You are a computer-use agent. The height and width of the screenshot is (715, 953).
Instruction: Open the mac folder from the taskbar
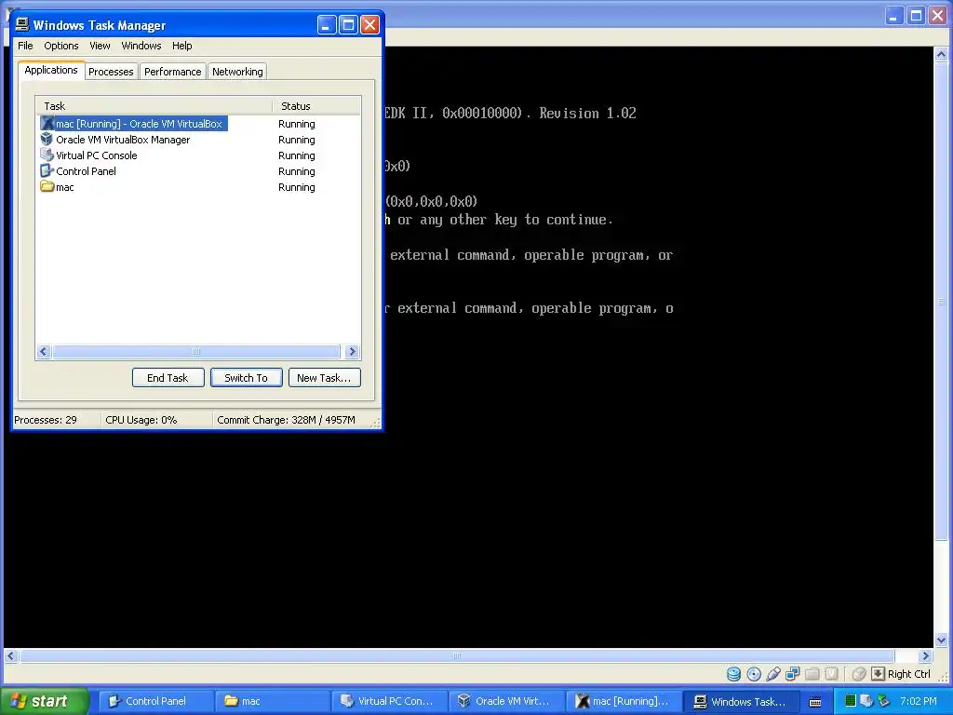(x=274, y=701)
